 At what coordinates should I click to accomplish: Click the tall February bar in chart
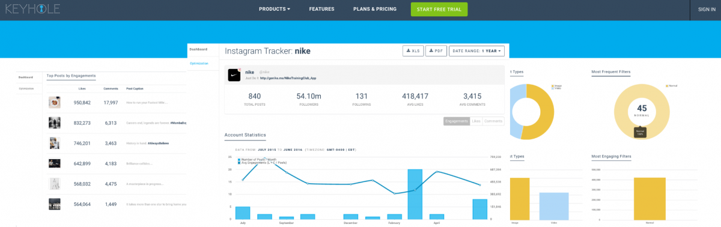[415, 194]
